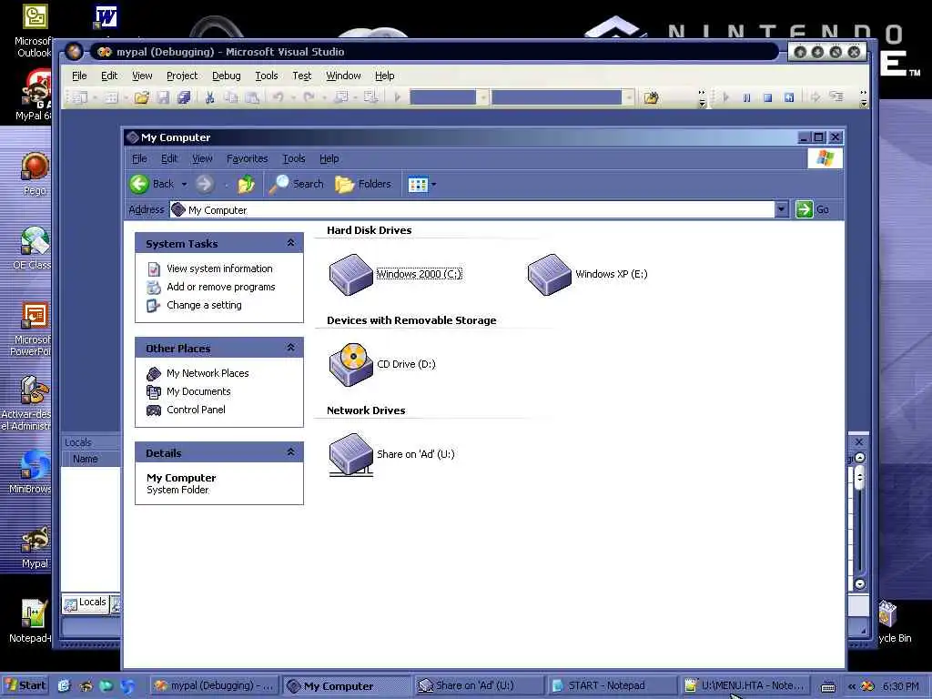Select Windows 2000 (C:) drive icon

click(x=350, y=274)
